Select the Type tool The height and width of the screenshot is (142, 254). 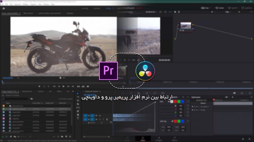(78, 118)
